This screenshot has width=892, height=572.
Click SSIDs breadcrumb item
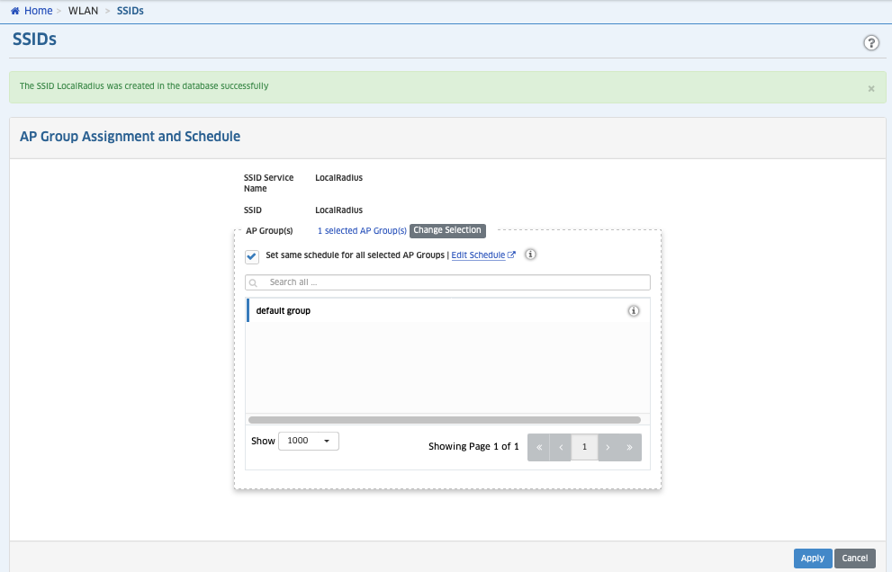130,11
